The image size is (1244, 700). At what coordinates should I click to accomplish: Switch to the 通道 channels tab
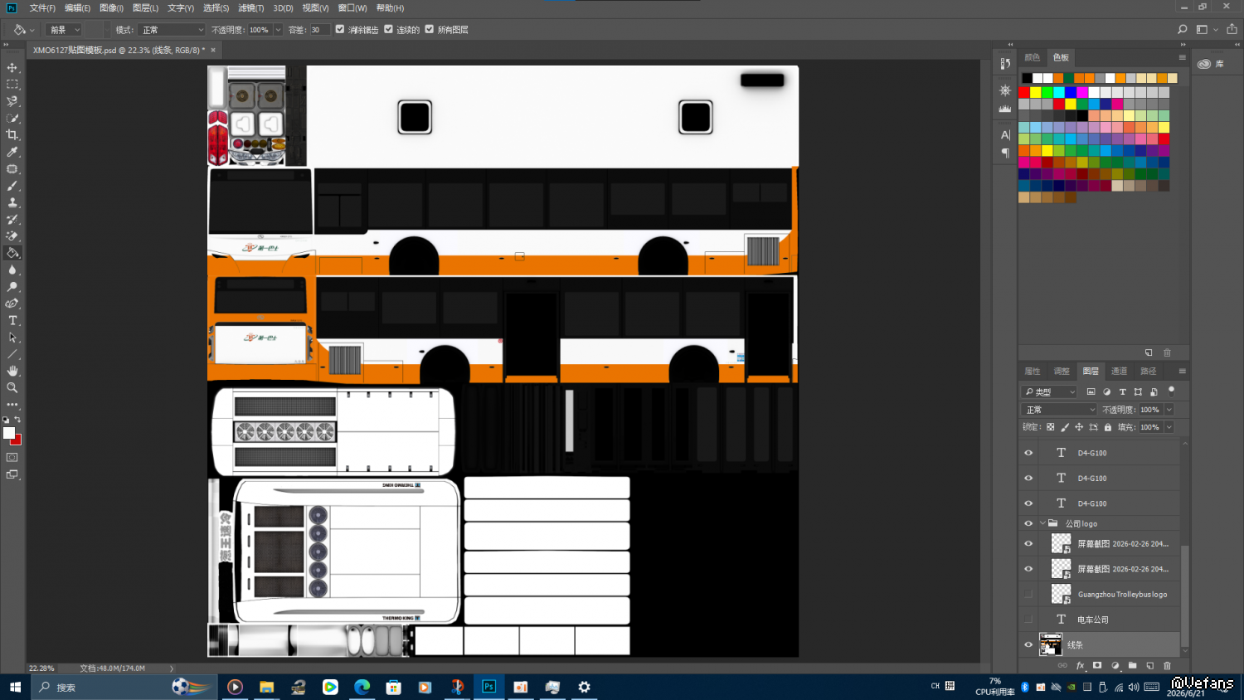coord(1119,371)
